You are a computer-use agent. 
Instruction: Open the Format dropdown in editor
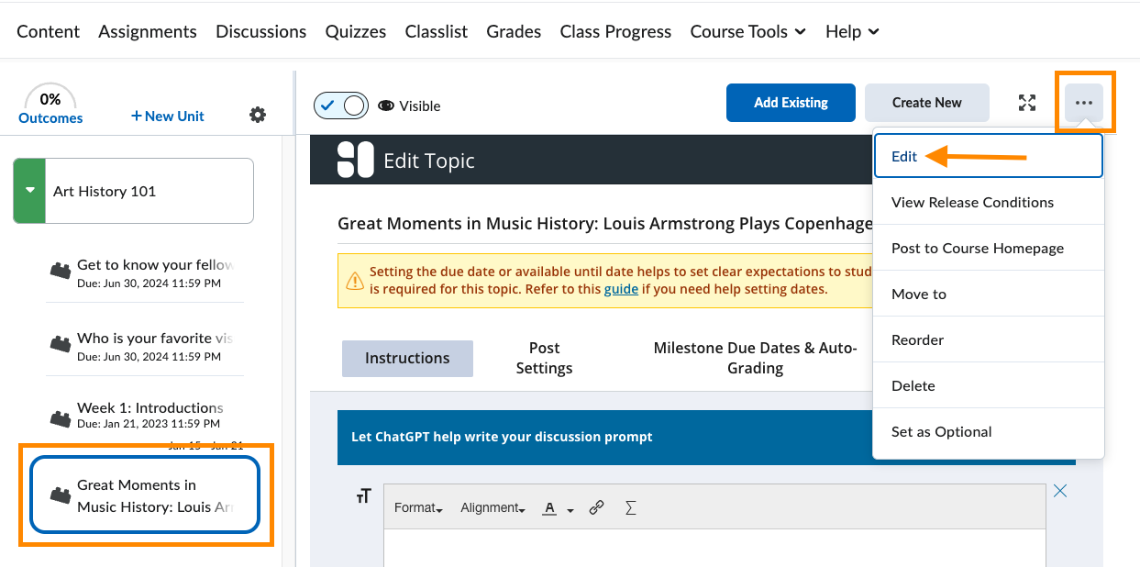pyautogui.click(x=417, y=507)
